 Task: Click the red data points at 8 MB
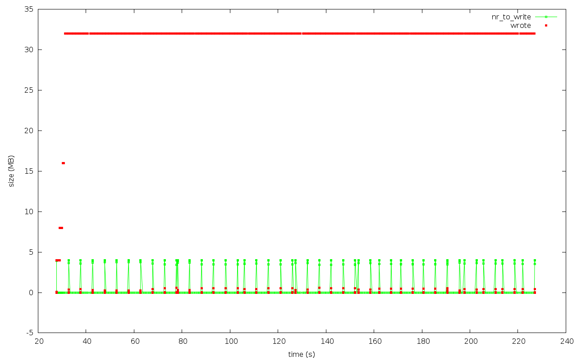pyautogui.click(x=61, y=228)
